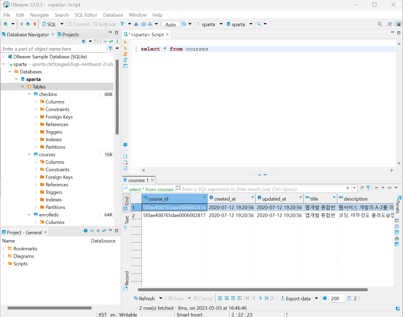Viewport: 403px width, 317px height.
Task: Open the SQL Editor menu
Action: (86, 15)
